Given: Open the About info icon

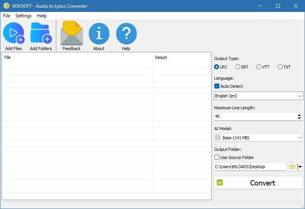Looking at the screenshot, I should (99, 33).
